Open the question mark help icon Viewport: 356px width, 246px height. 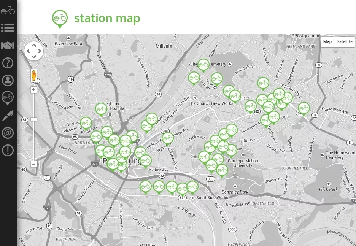pos(8,63)
